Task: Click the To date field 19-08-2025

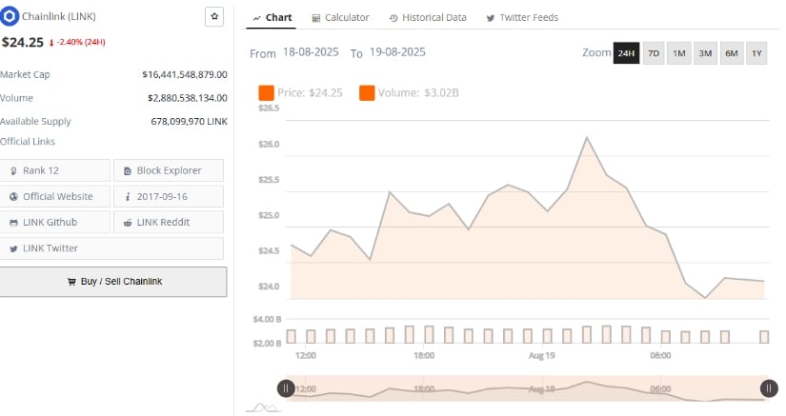Action: [x=397, y=52]
